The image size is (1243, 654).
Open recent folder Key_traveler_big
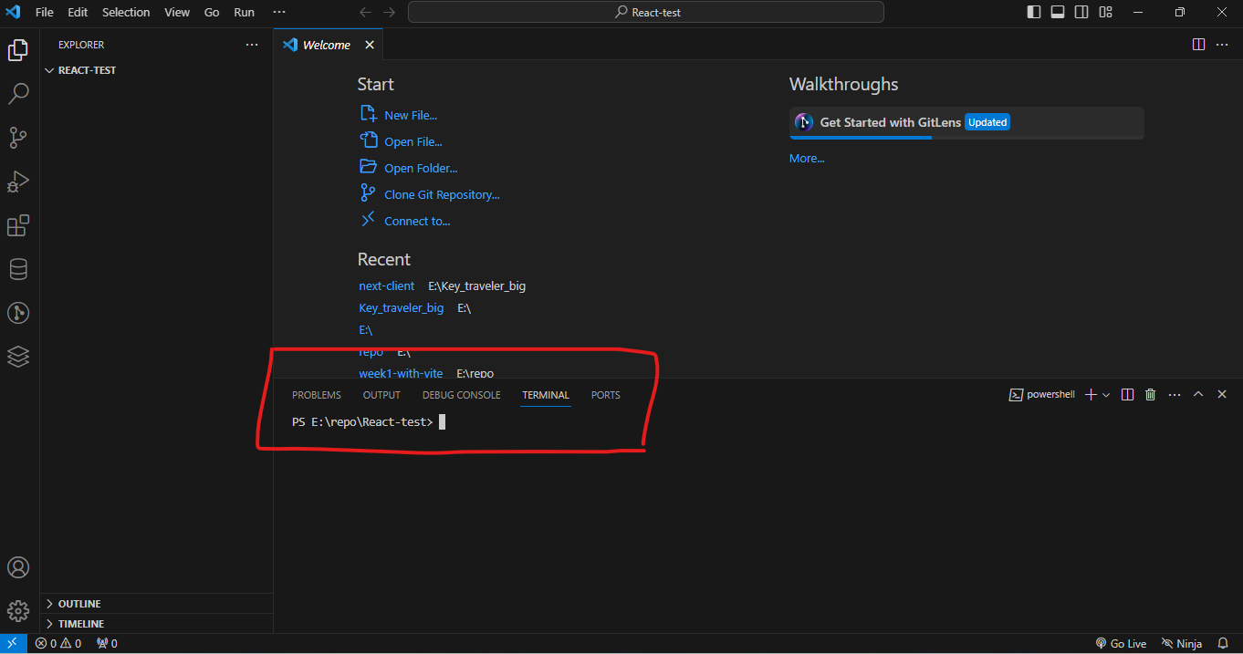click(x=402, y=307)
